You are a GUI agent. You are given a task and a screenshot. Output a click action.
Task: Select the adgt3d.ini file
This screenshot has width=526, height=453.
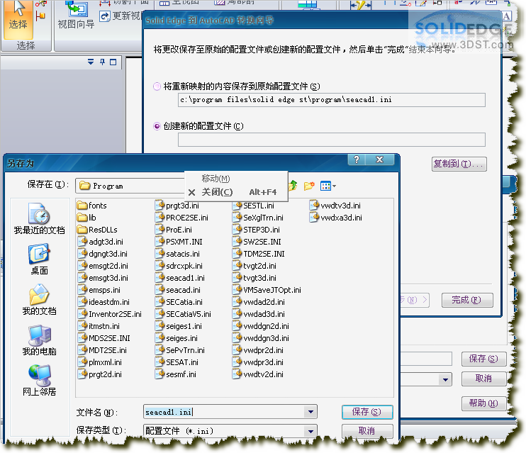(101, 242)
